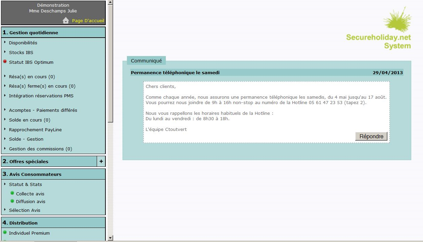The width and height of the screenshot is (423, 242).
Task: Select the Communiqué tab
Action: coord(146,61)
